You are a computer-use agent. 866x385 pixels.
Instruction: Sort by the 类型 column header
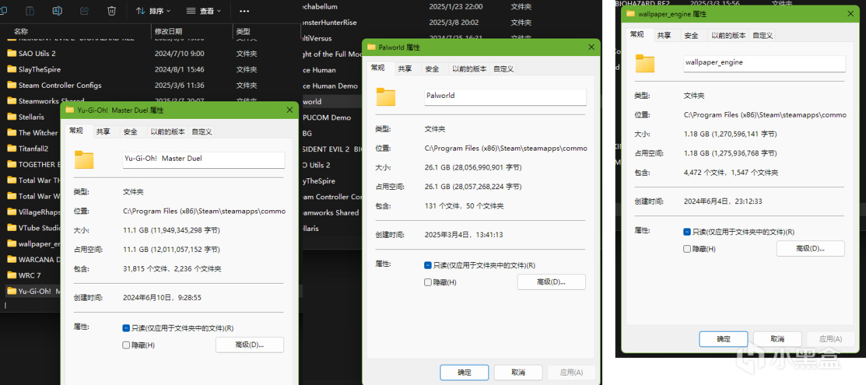tap(243, 32)
